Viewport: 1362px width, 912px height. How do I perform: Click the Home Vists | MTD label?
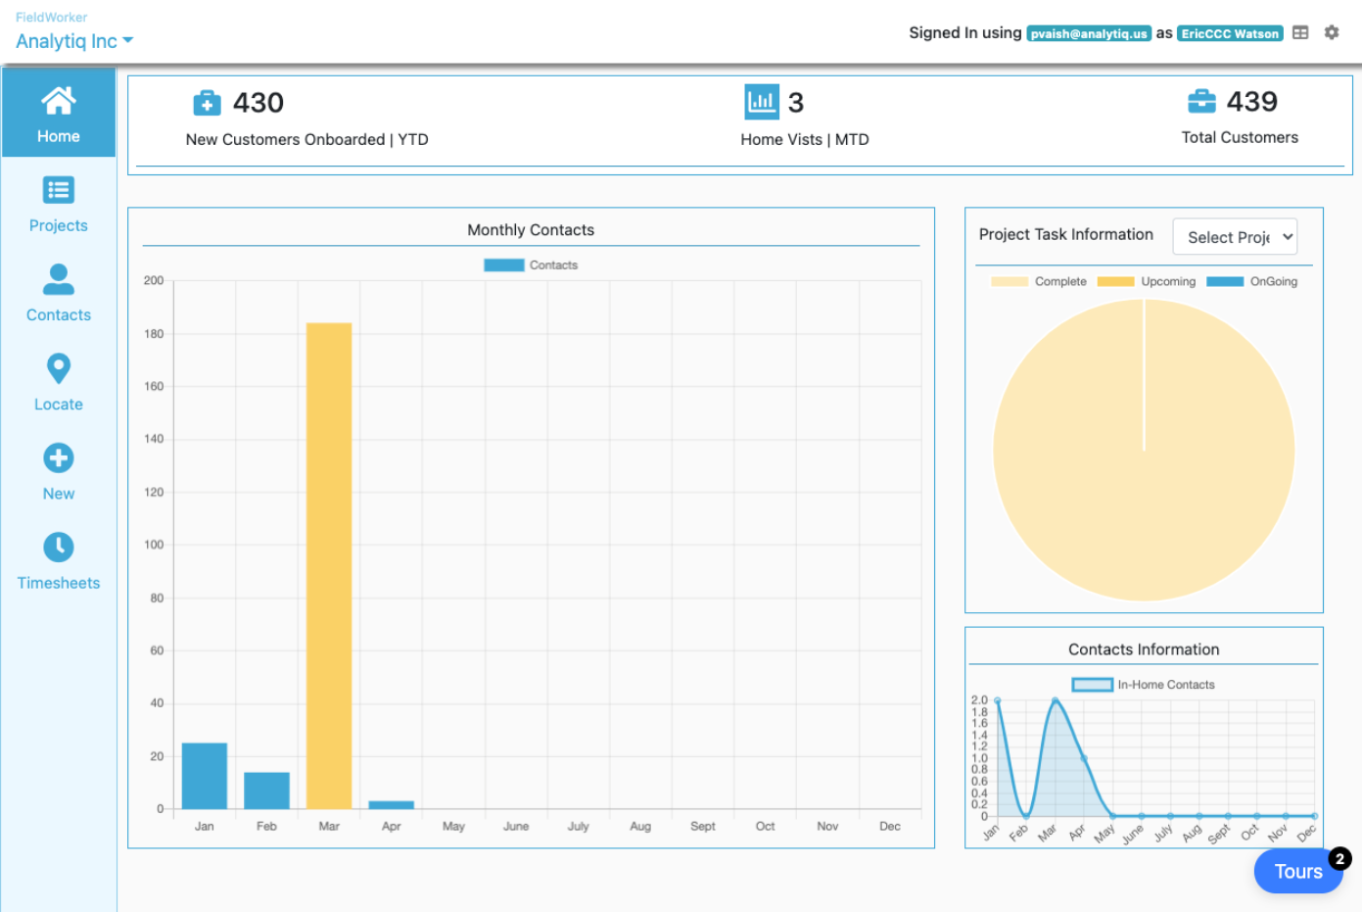805,139
